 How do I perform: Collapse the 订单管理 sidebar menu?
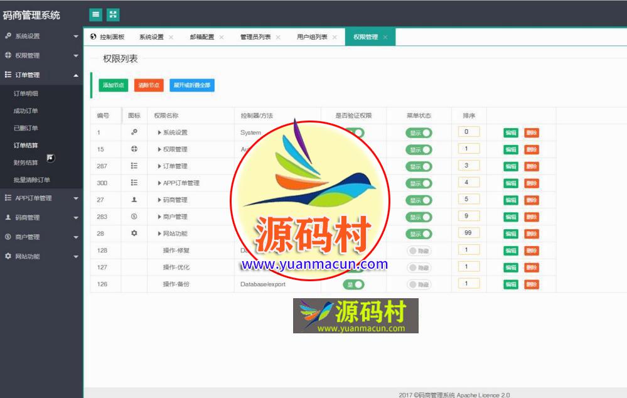[41, 75]
